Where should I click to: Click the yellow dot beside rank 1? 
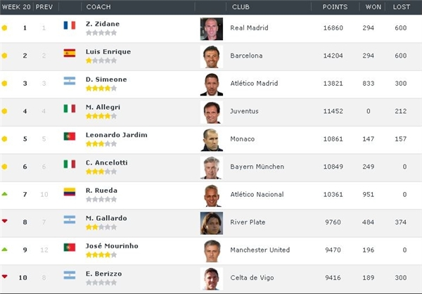pos(4,27)
